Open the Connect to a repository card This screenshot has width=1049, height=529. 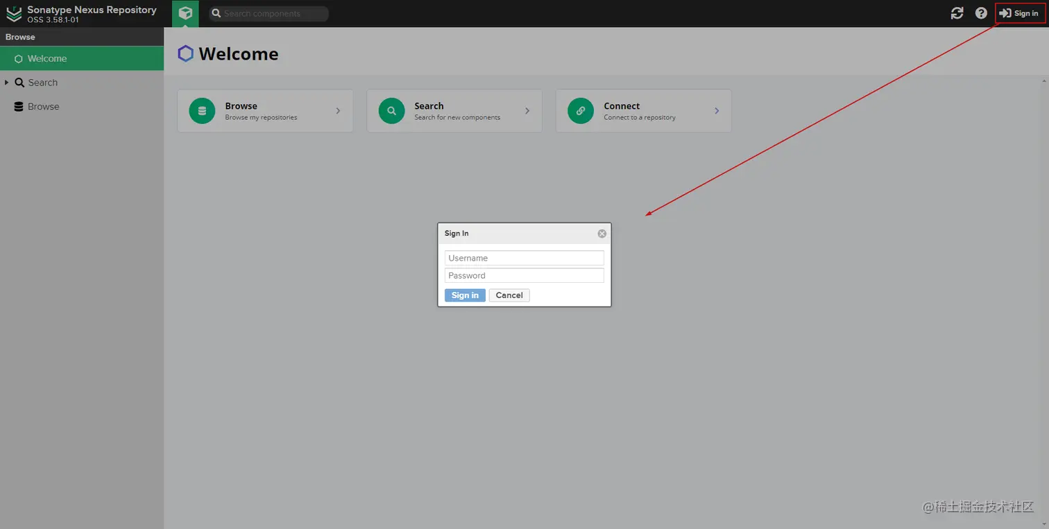point(644,111)
